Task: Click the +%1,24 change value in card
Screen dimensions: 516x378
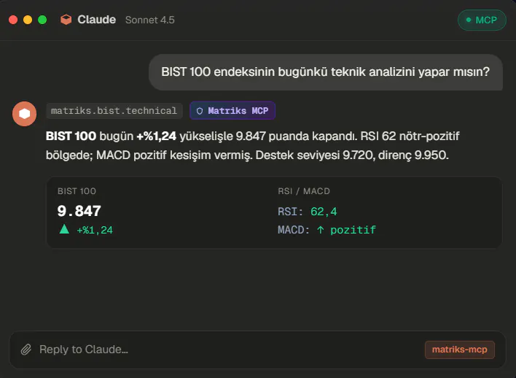Action: 95,230
